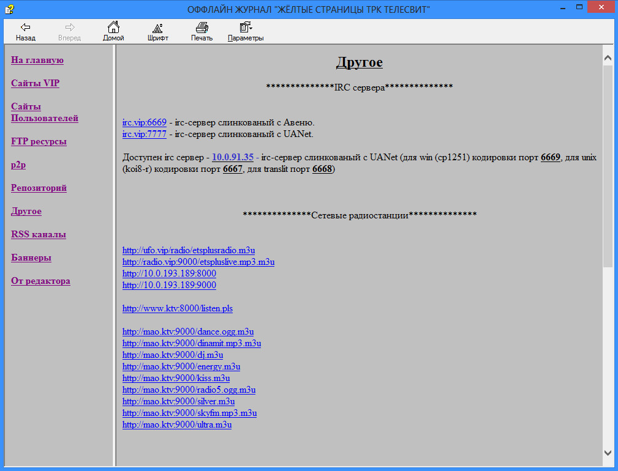Go to Сайты VIP in the sidebar
618x471 pixels.
click(35, 83)
